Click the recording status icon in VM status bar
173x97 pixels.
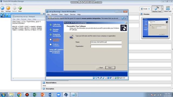111,78
